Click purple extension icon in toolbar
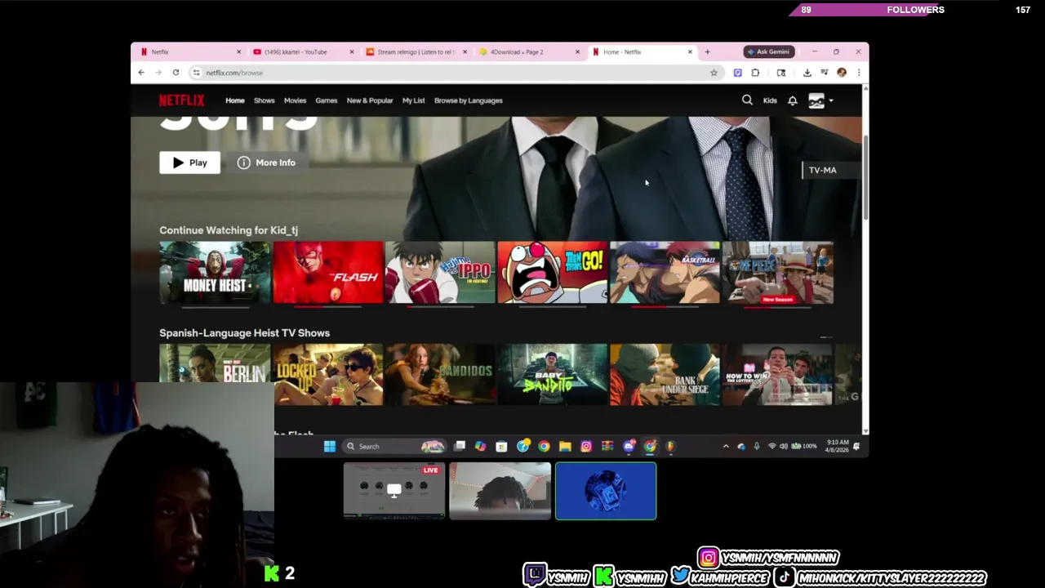The image size is (1045, 588). pos(737,73)
